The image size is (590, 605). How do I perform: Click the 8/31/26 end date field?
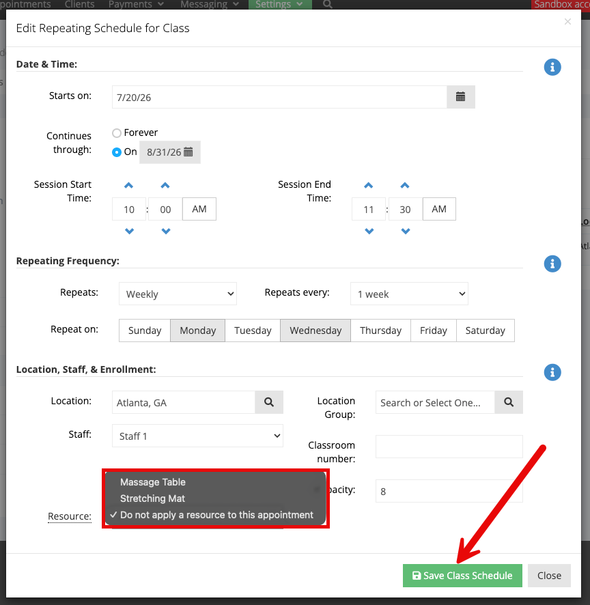click(170, 152)
